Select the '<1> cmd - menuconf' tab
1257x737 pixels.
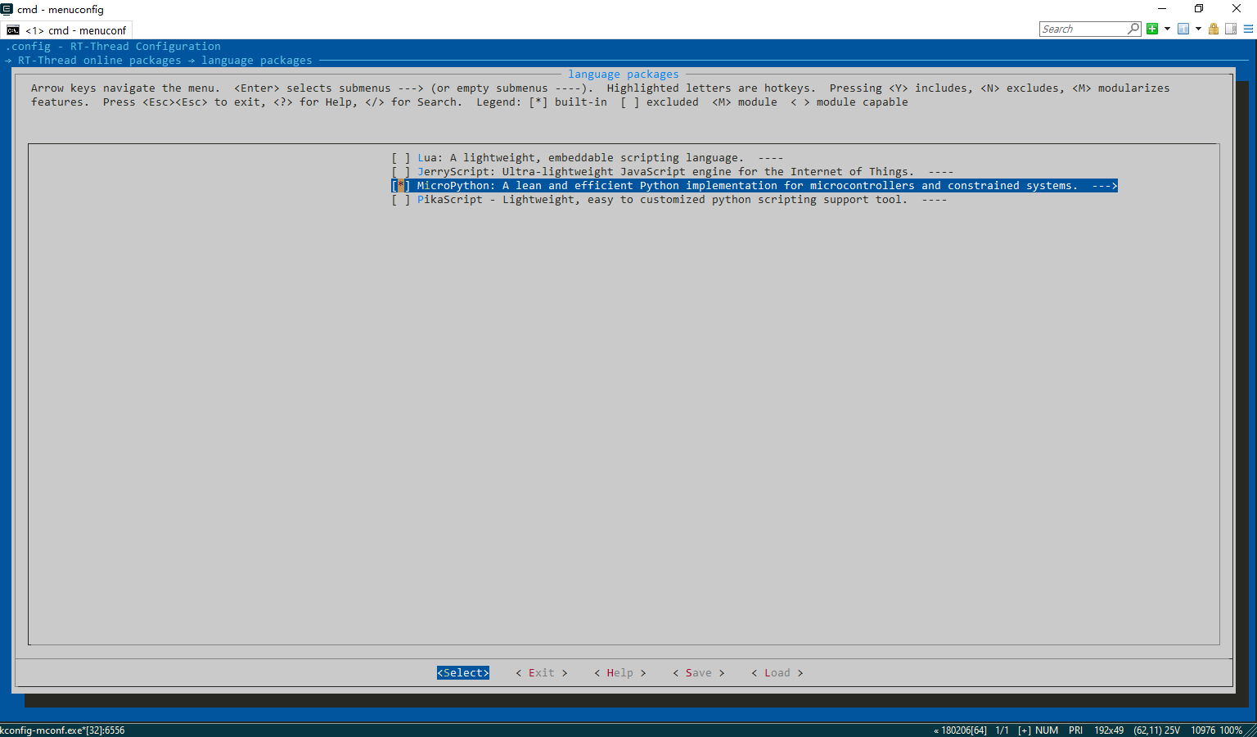pyautogui.click(x=69, y=30)
